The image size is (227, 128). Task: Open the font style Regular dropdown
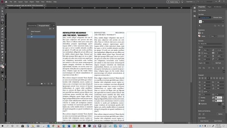(x=223, y=47)
